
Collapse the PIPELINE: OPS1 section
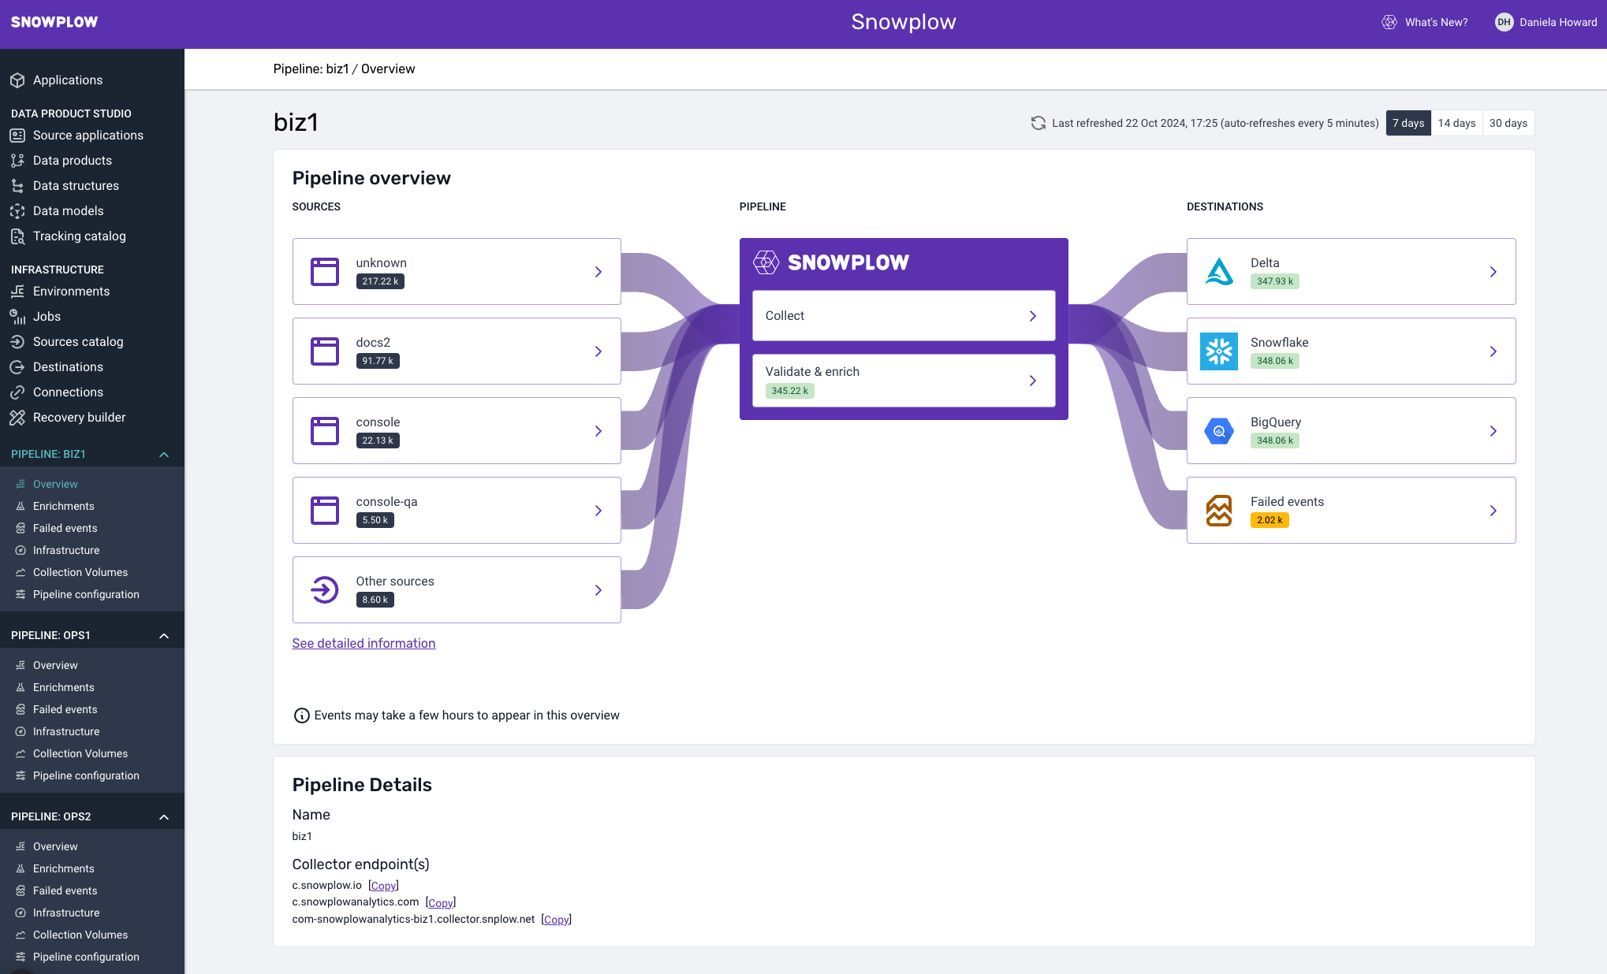(x=164, y=636)
